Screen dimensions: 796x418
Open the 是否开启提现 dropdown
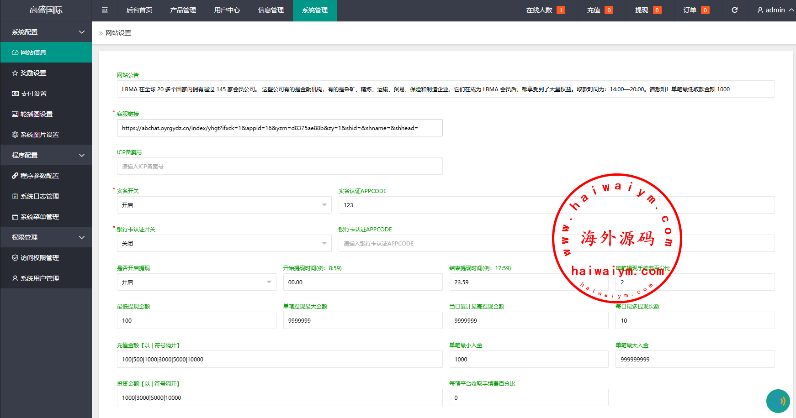pyautogui.click(x=196, y=282)
